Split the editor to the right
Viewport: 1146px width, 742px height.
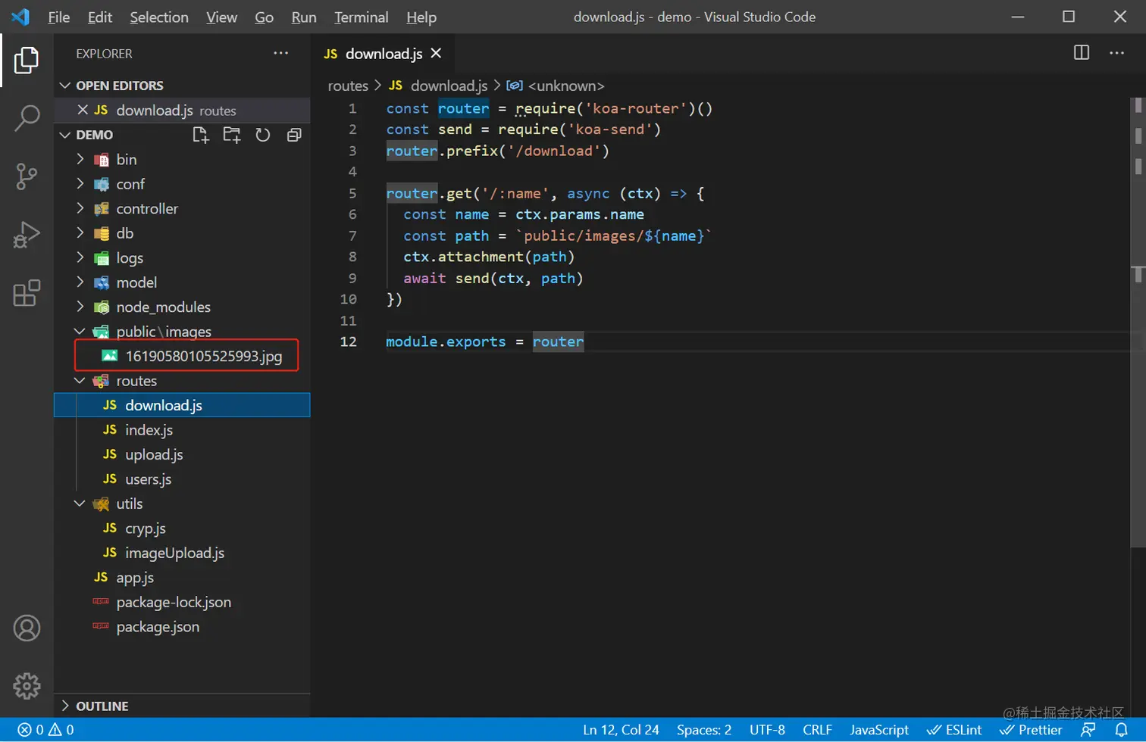click(x=1082, y=53)
